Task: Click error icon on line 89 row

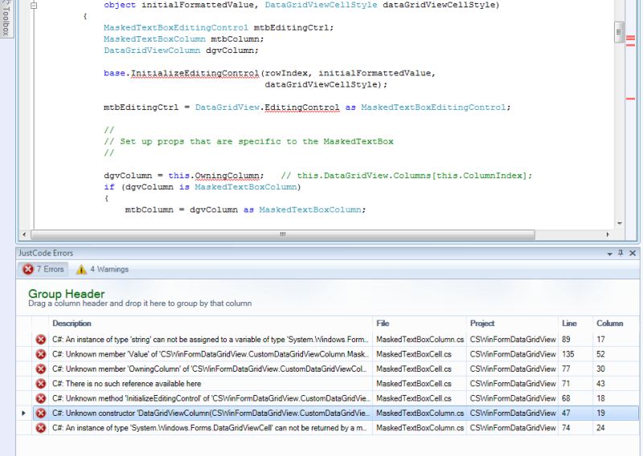Action: coord(41,340)
